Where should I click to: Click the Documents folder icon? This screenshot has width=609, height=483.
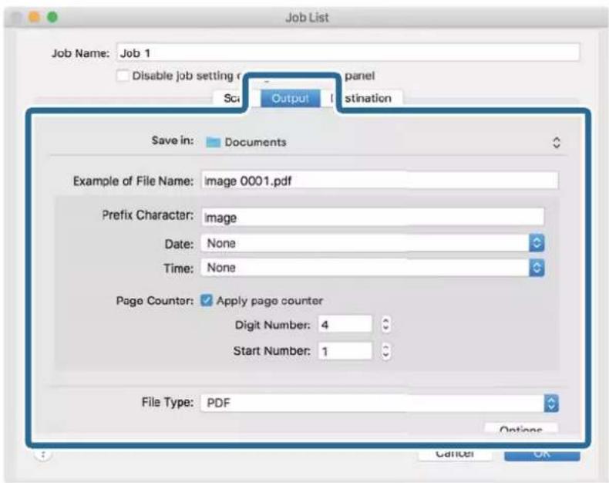point(213,142)
